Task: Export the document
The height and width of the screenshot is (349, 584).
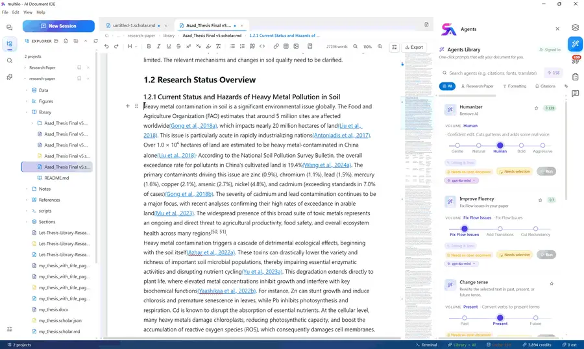Action: [414, 47]
